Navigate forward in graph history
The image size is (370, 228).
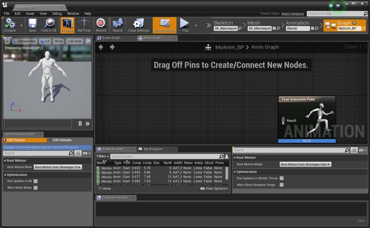coord(112,47)
